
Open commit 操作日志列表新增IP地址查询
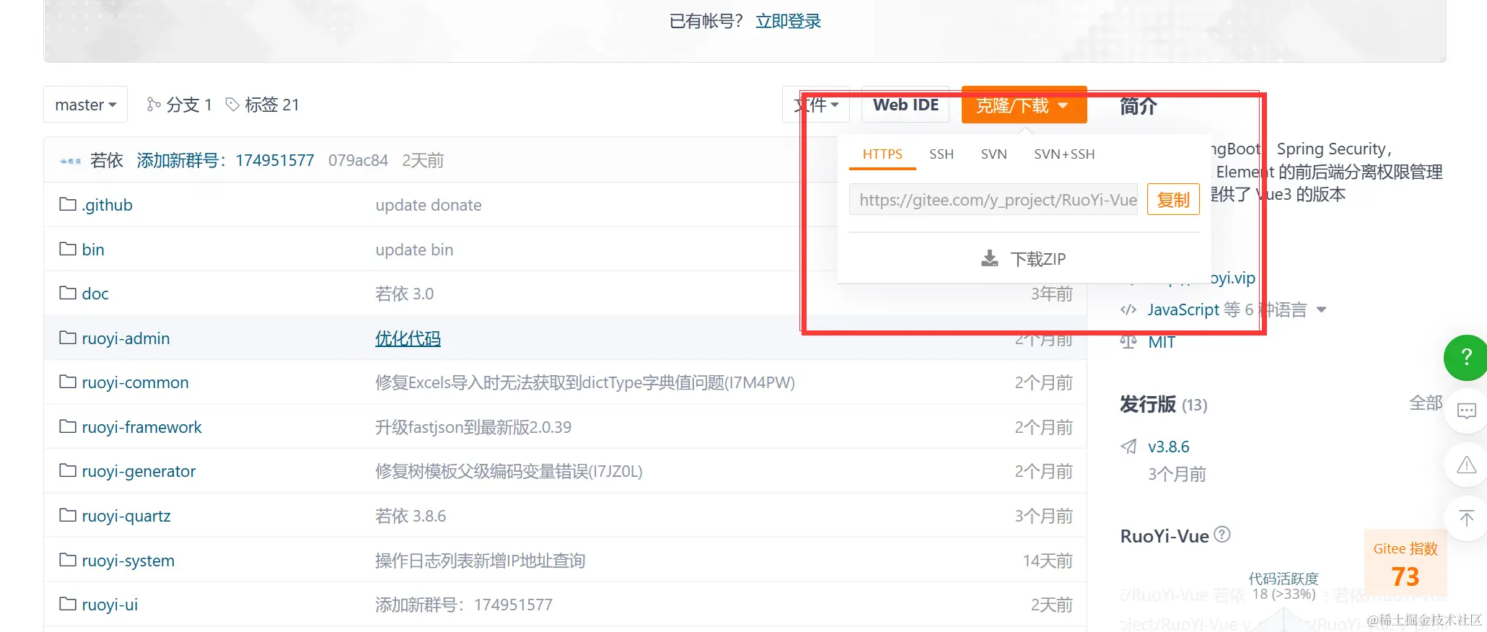(480, 561)
